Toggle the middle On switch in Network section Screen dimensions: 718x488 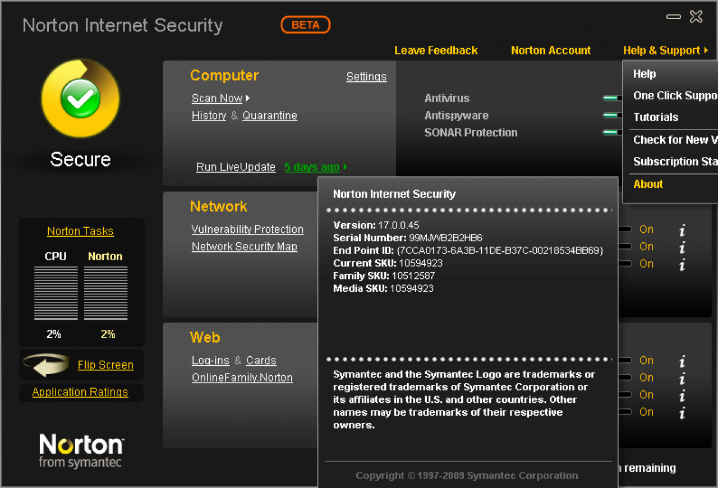click(x=626, y=247)
